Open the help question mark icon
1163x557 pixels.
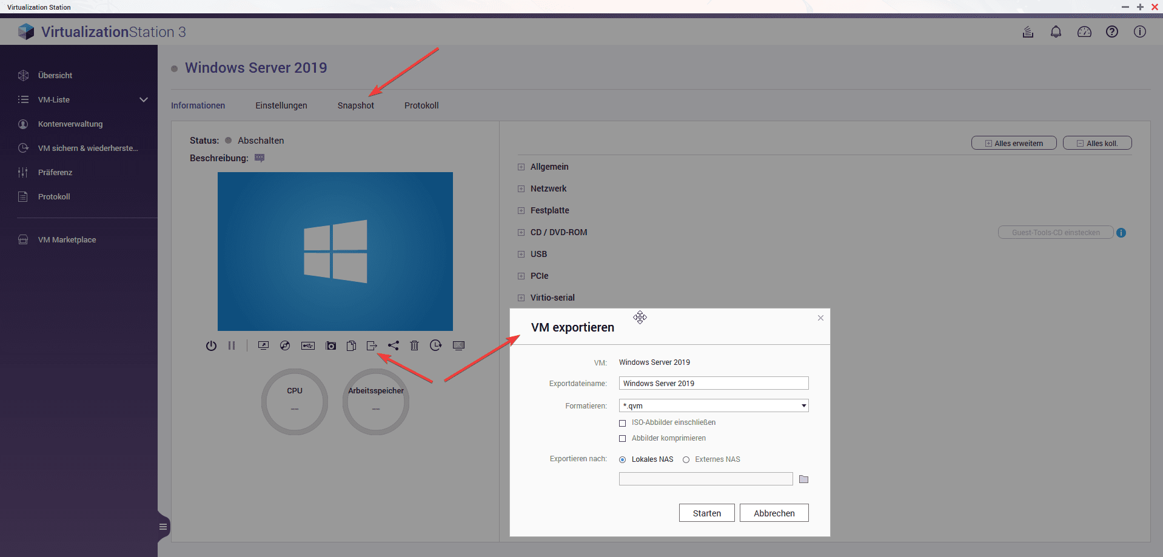point(1112,32)
